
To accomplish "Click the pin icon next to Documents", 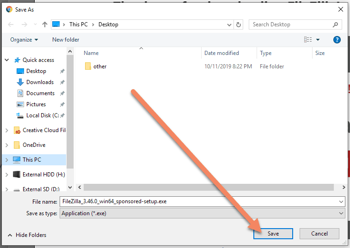I will pos(62,93).
